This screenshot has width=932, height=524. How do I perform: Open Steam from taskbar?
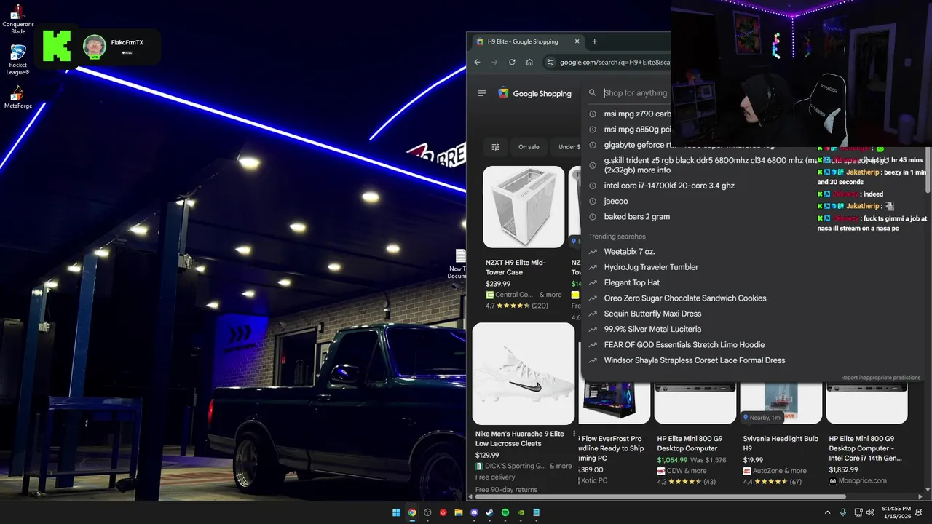(489, 512)
